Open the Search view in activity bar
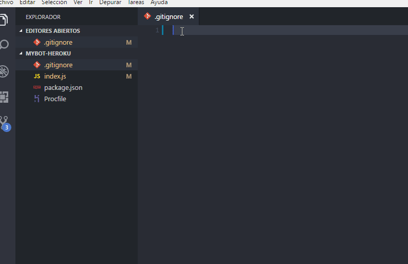Screen dimensions: 408x264 [x=4, y=45]
